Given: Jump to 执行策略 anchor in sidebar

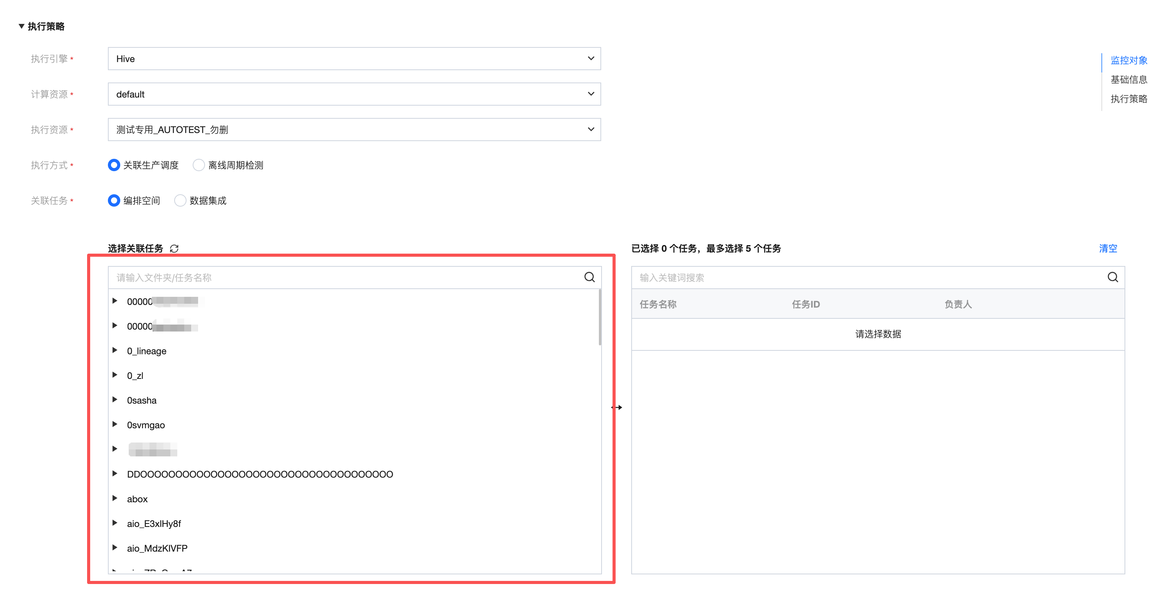Looking at the screenshot, I should coord(1128,99).
